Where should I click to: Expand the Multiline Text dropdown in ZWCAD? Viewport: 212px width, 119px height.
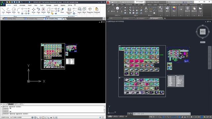coord(71,14)
